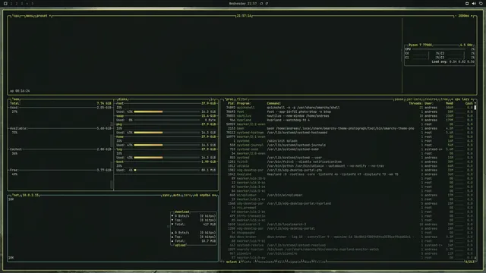Click signals in the proc footer

click(x=295, y=262)
